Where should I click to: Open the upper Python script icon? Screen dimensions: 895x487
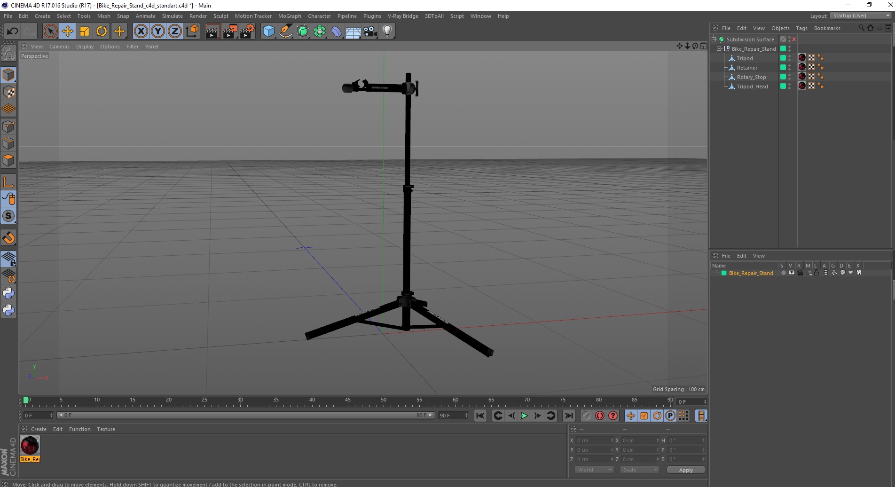[x=8, y=293]
